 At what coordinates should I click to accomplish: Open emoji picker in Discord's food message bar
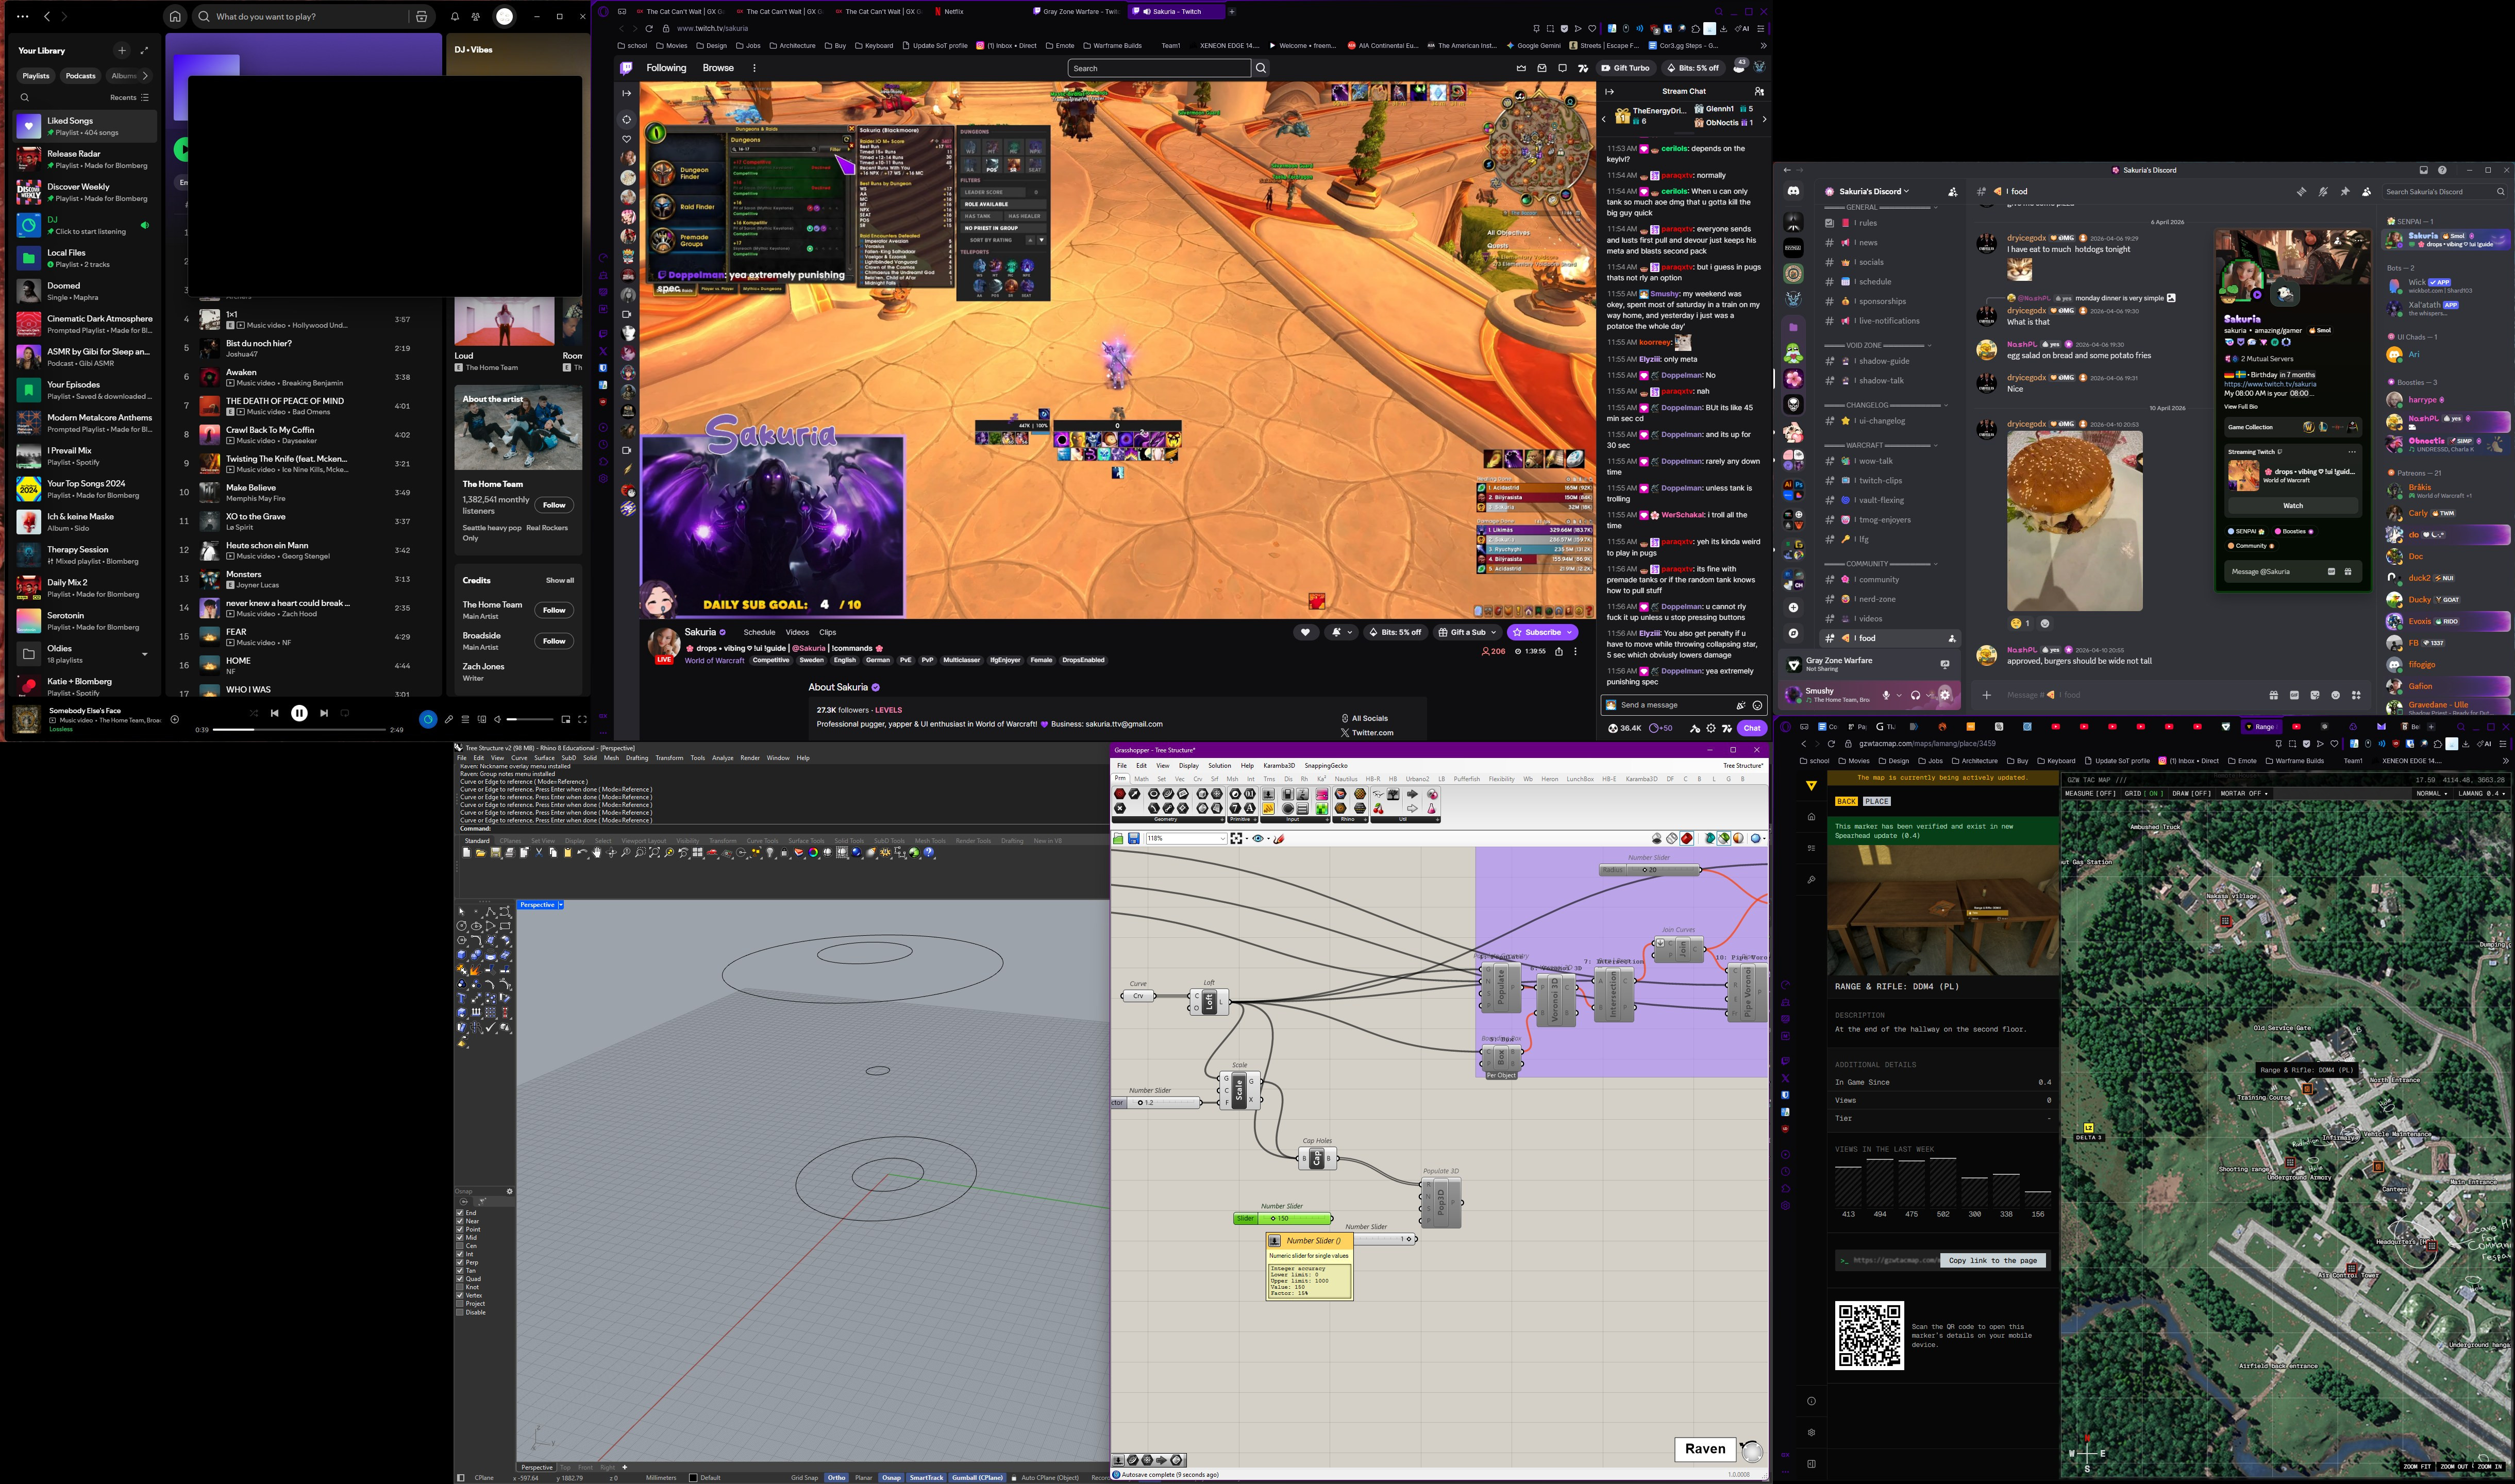2335,695
